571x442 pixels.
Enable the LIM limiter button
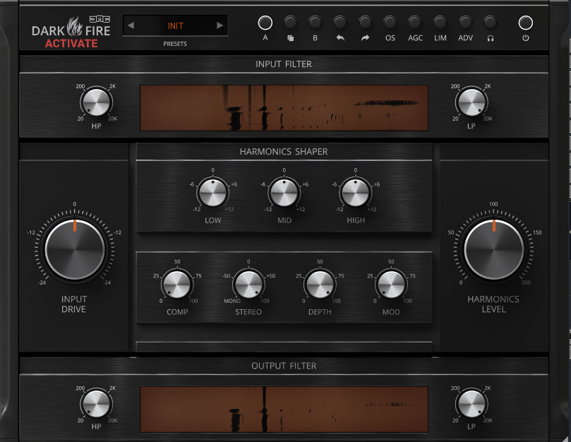(440, 23)
